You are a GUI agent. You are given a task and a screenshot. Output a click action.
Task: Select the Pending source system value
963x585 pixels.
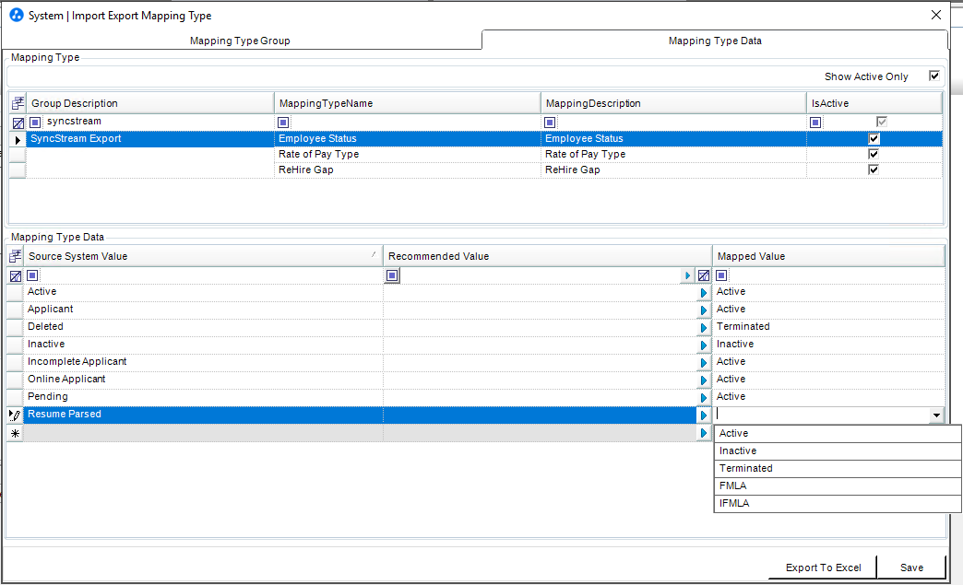click(x=203, y=397)
